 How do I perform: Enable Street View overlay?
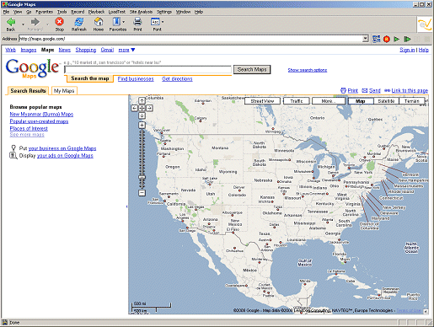pos(262,101)
